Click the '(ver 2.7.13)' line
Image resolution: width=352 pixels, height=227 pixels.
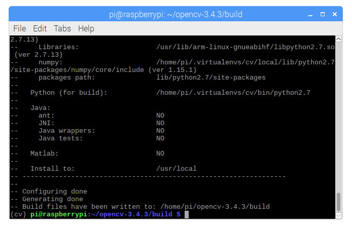tap(39, 55)
